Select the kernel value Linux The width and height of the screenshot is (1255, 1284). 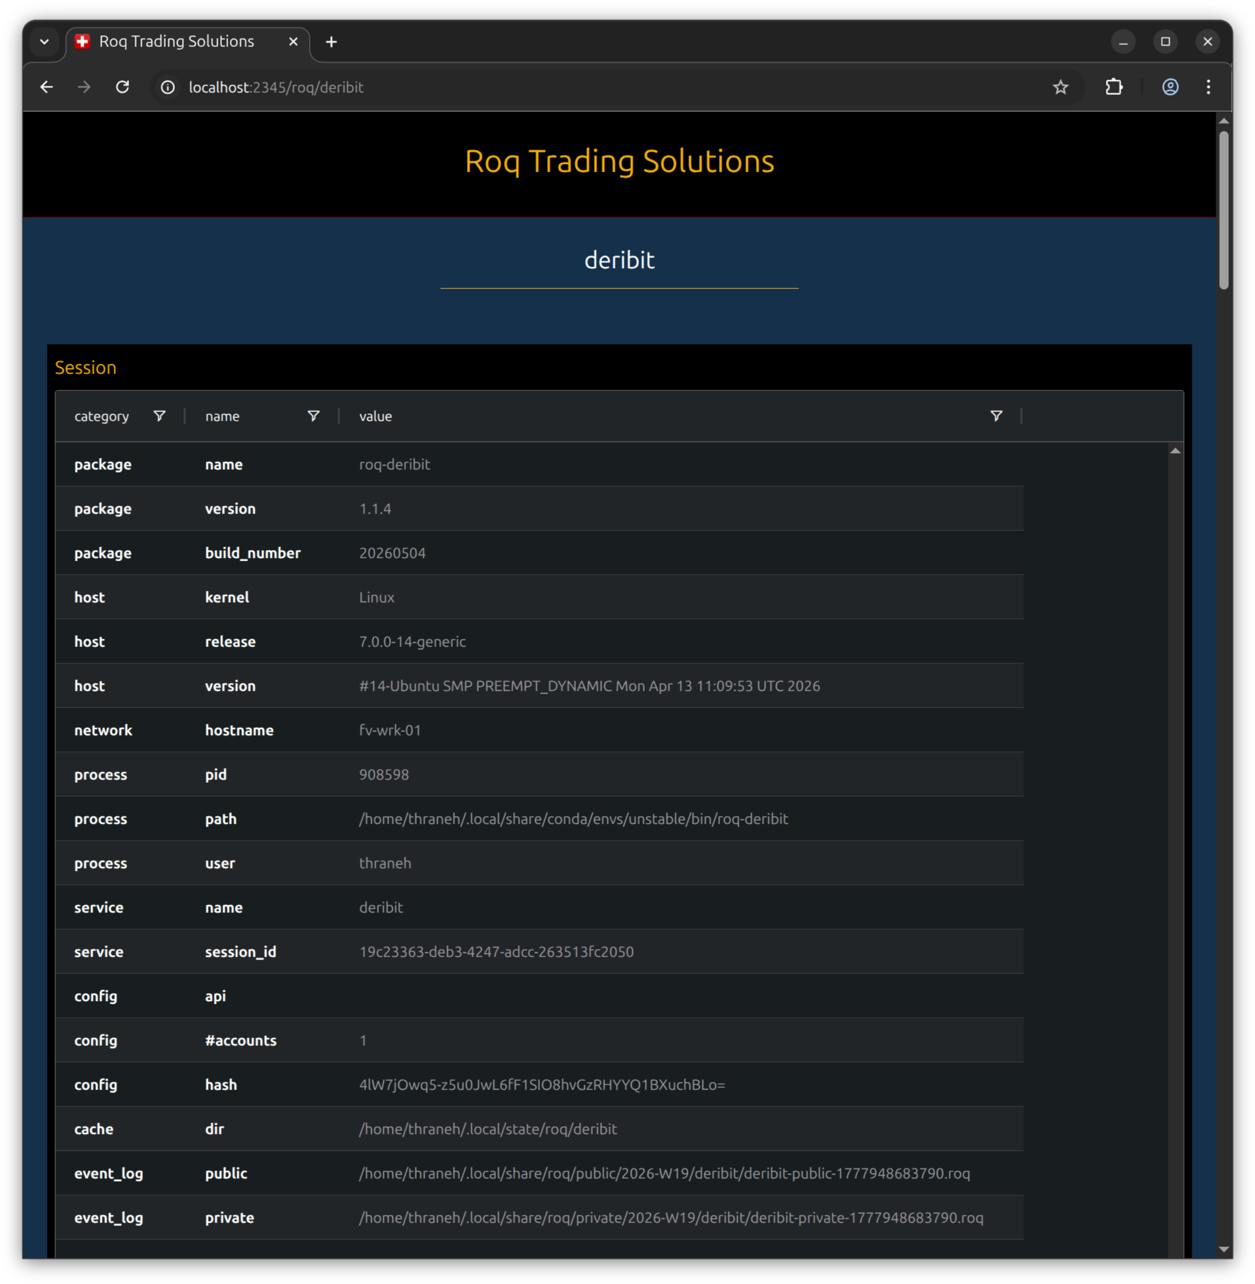[x=376, y=597]
